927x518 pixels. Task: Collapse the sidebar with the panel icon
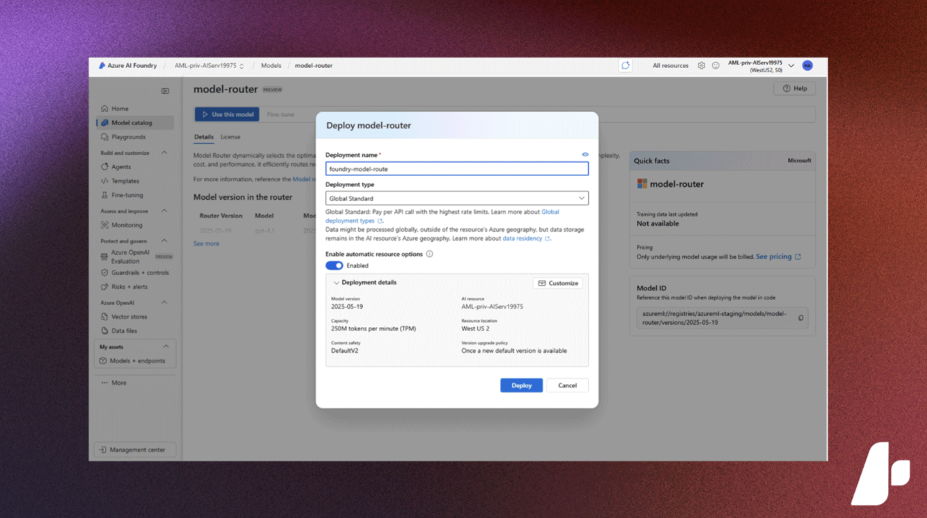(165, 91)
